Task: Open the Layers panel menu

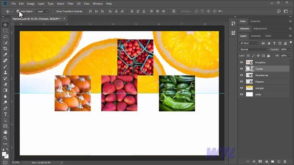Action: coord(290,36)
